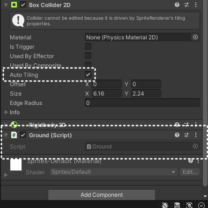Screen dimensions: 208x208
Task: Click the Box Collider 2D green component icon
Action: [x=14, y=5]
